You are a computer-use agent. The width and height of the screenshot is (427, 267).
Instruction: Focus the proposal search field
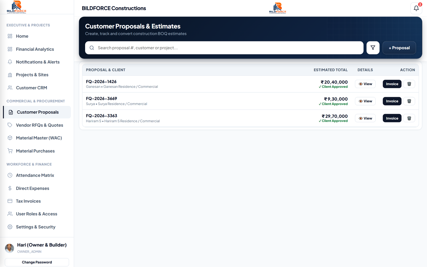click(x=224, y=48)
